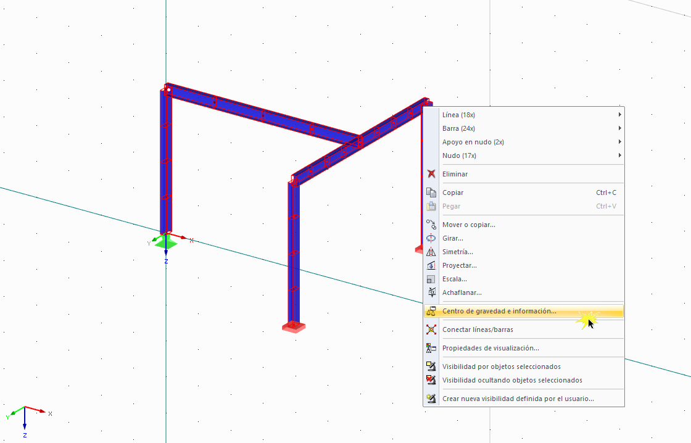Click the red X Eliminar icon
Viewport: 691px width, 443px height.
coord(431,174)
